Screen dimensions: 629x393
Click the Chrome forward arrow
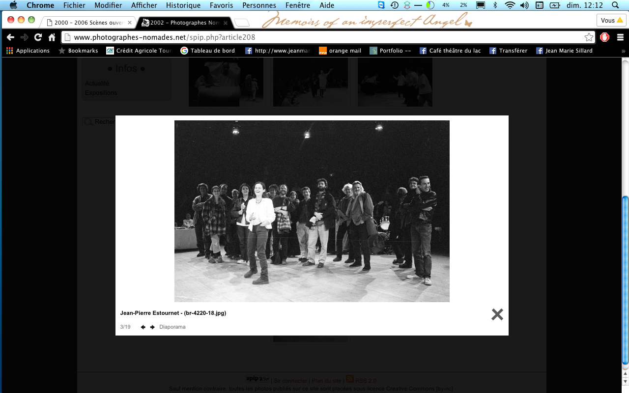pyautogui.click(x=25, y=37)
